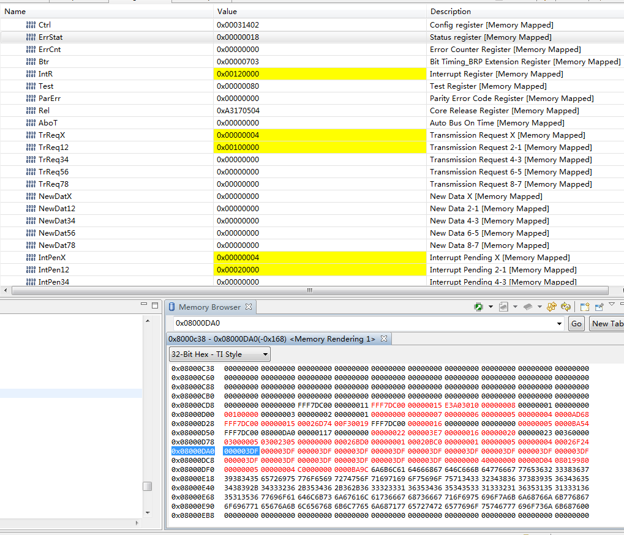Click the left panel scroll-down arrow

click(148, 513)
